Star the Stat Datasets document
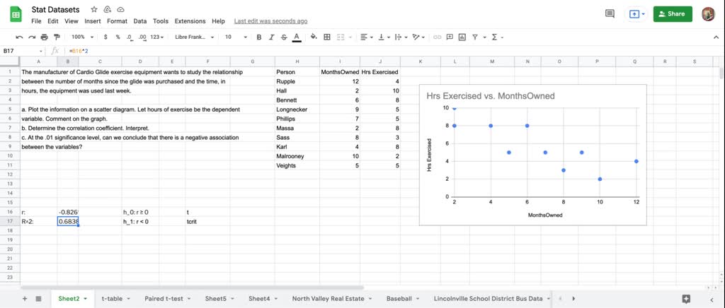725x308 pixels. pyautogui.click(x=94, y=10)
